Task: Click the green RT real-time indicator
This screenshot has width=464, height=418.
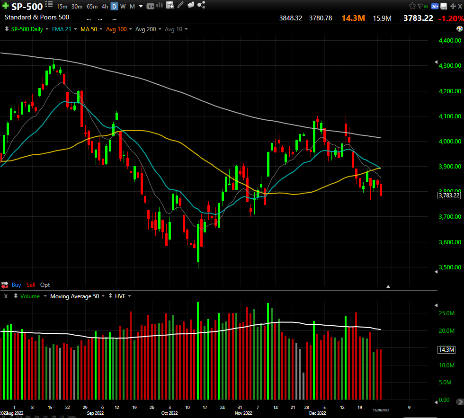Action: coord(427,6)
